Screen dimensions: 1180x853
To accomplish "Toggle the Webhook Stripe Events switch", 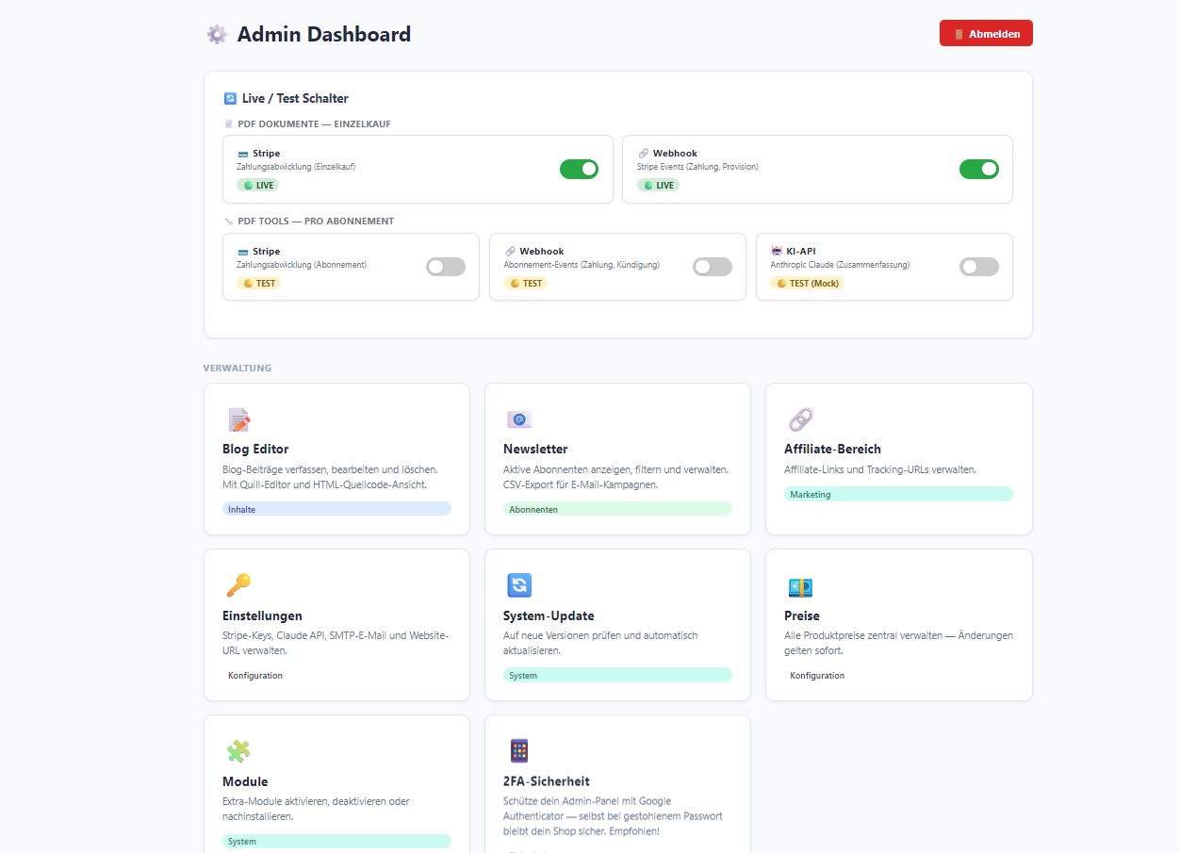I will pos(979,169).
